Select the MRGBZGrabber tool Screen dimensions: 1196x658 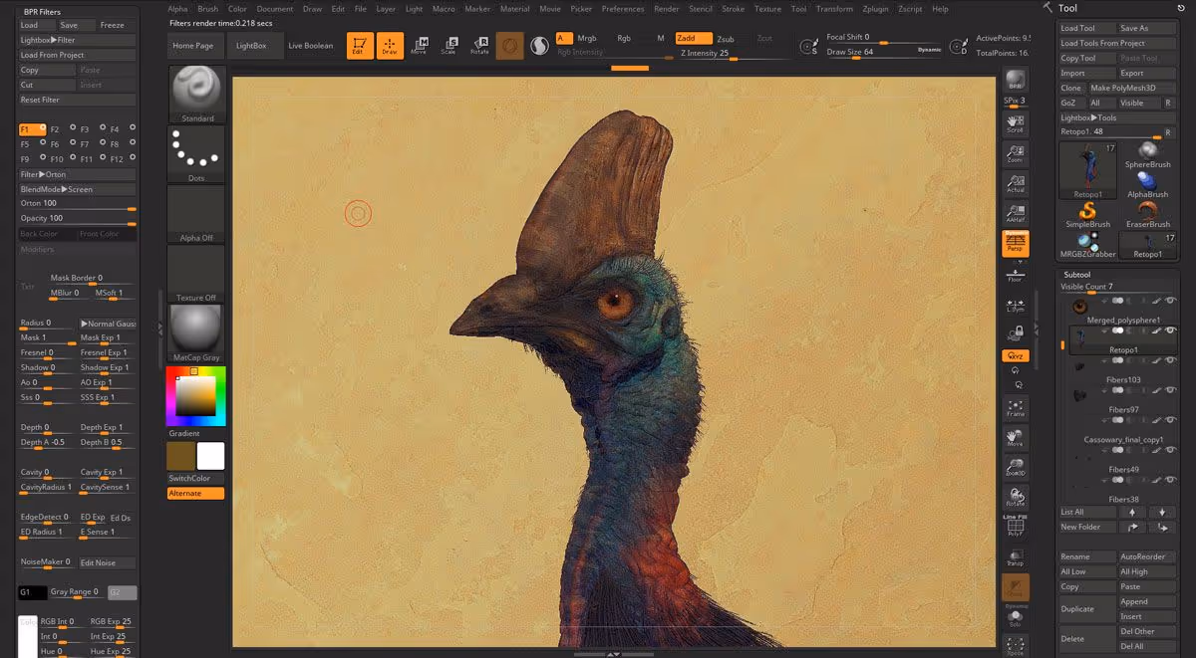[1087, 245]
